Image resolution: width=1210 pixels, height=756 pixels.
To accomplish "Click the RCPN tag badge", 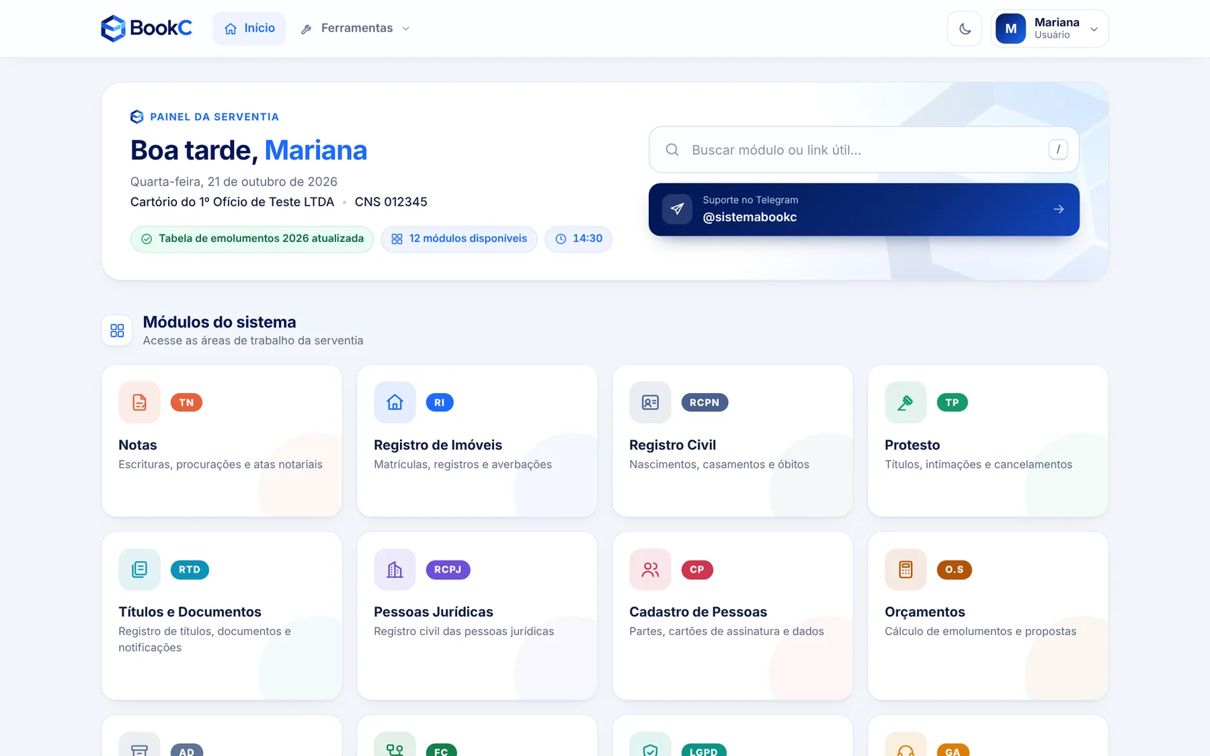I will pyautogui.click(x=704, y=403).
